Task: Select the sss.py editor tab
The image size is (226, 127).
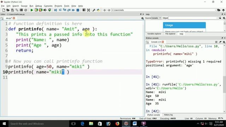Action: point(9,18)
